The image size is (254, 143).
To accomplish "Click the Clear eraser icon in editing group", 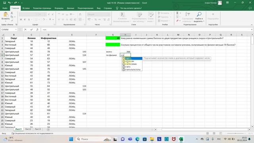I will [177, 21].
